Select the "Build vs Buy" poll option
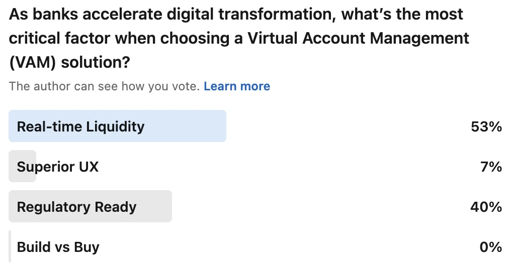Image resolution: width=515 pixels, height=275 pixels. click(58, 247)
